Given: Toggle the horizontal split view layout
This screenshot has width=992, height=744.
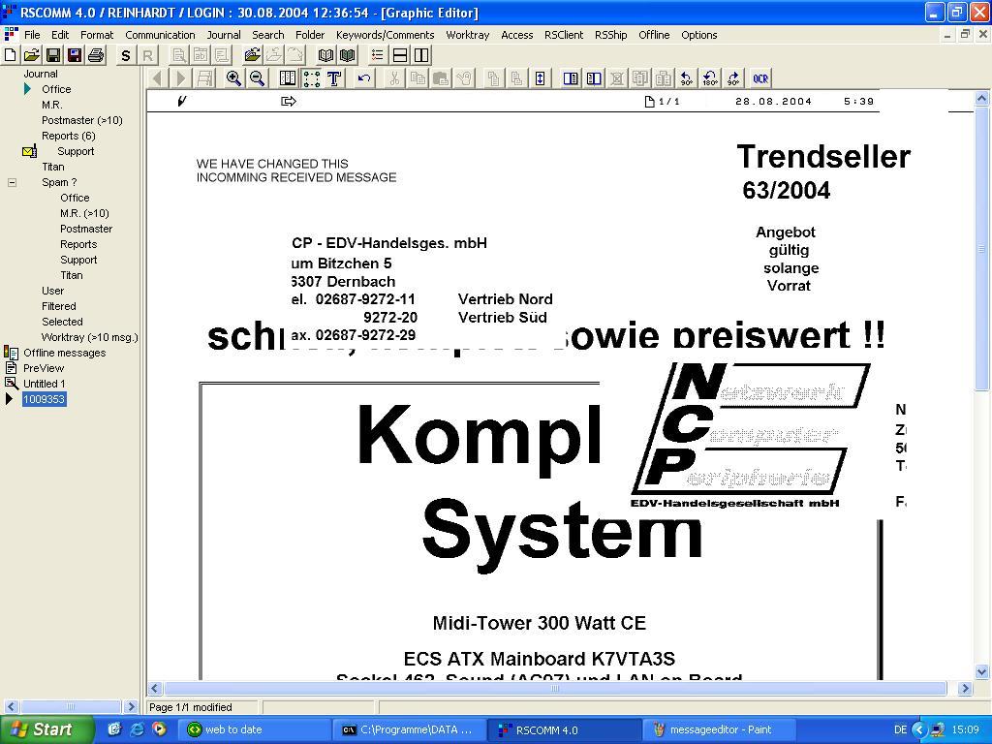Looking at the screenshot, I should coord(399,55).
